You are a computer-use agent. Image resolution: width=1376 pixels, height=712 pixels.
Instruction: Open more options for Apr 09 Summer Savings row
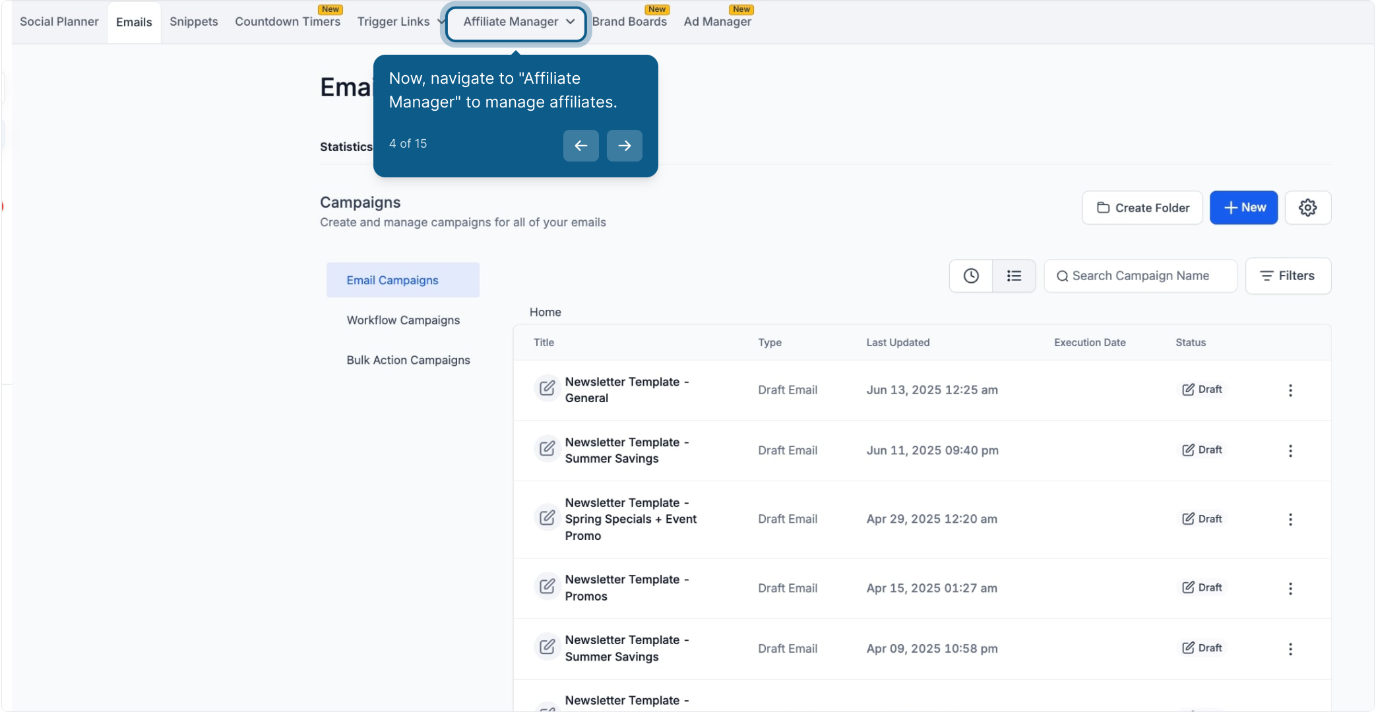pos(1290,649)
